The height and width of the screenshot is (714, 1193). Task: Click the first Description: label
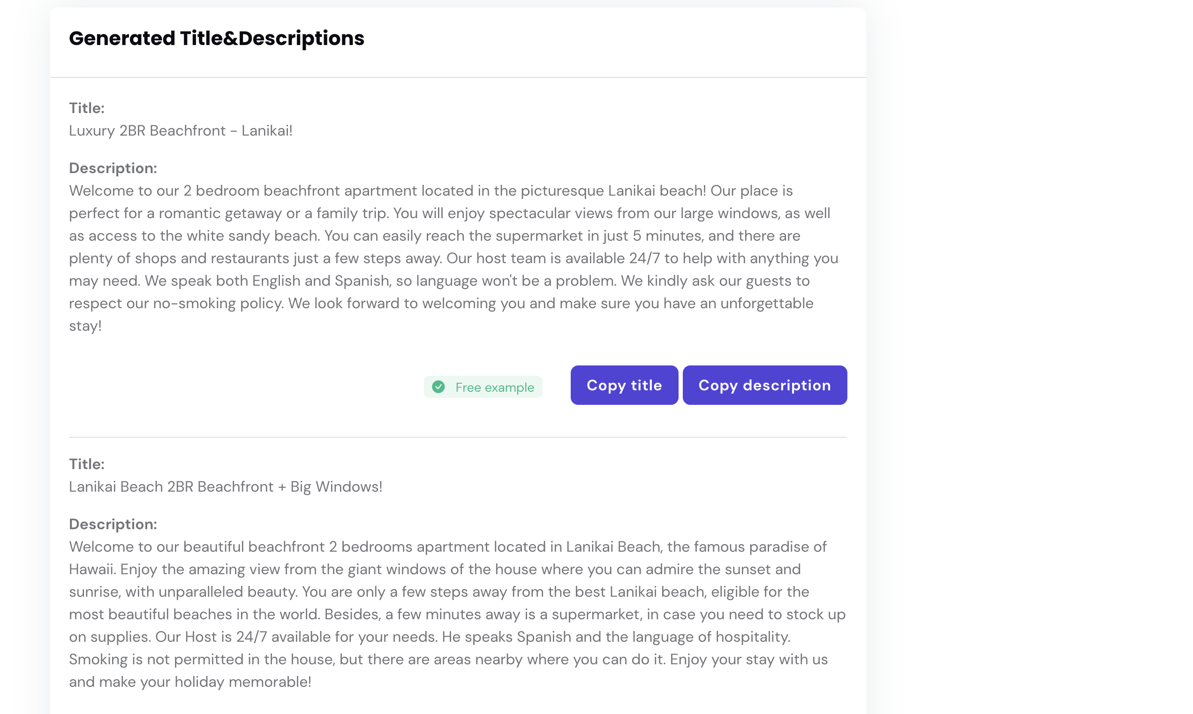(113, 168)
